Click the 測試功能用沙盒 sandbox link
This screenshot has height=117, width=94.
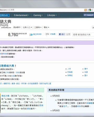click(x=45, y=83)
